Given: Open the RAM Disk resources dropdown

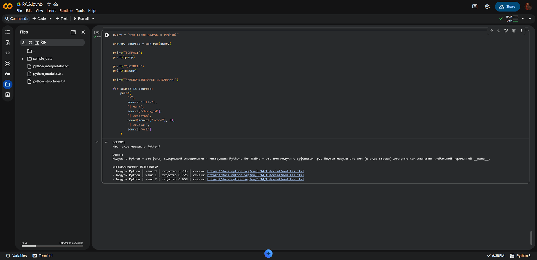Looking at the screenshot, I should coord(523,19).
